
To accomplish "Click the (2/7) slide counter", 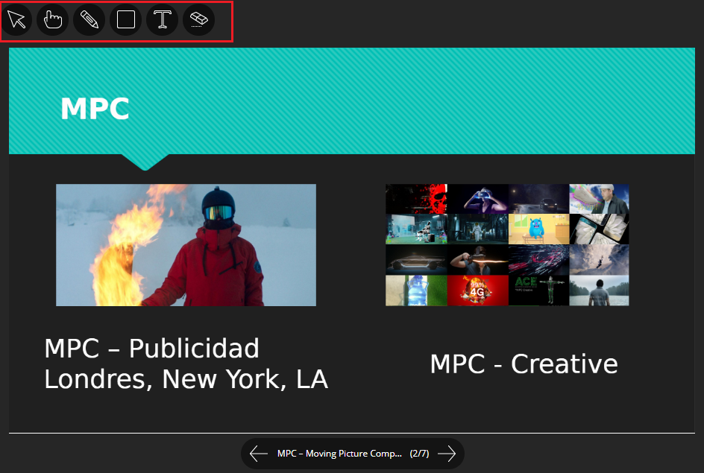I will click(420, 454).
